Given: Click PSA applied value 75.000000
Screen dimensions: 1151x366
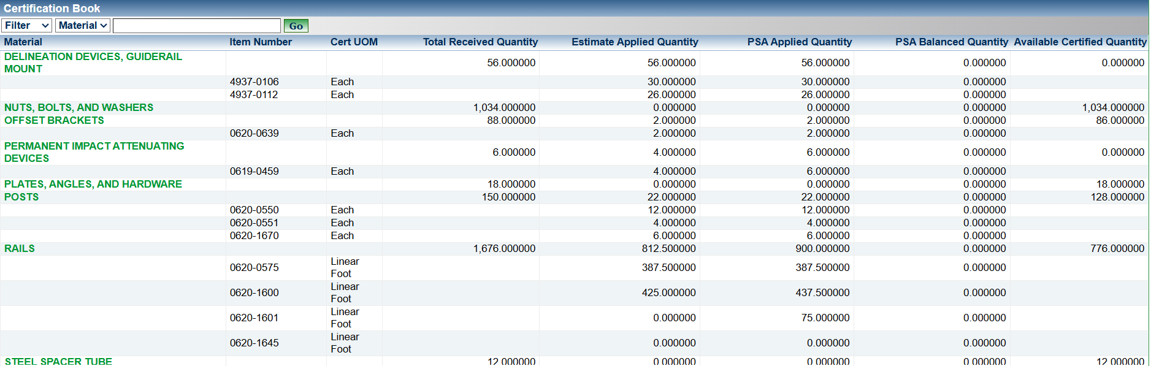Looking at the screenshot, I should 825,318.
